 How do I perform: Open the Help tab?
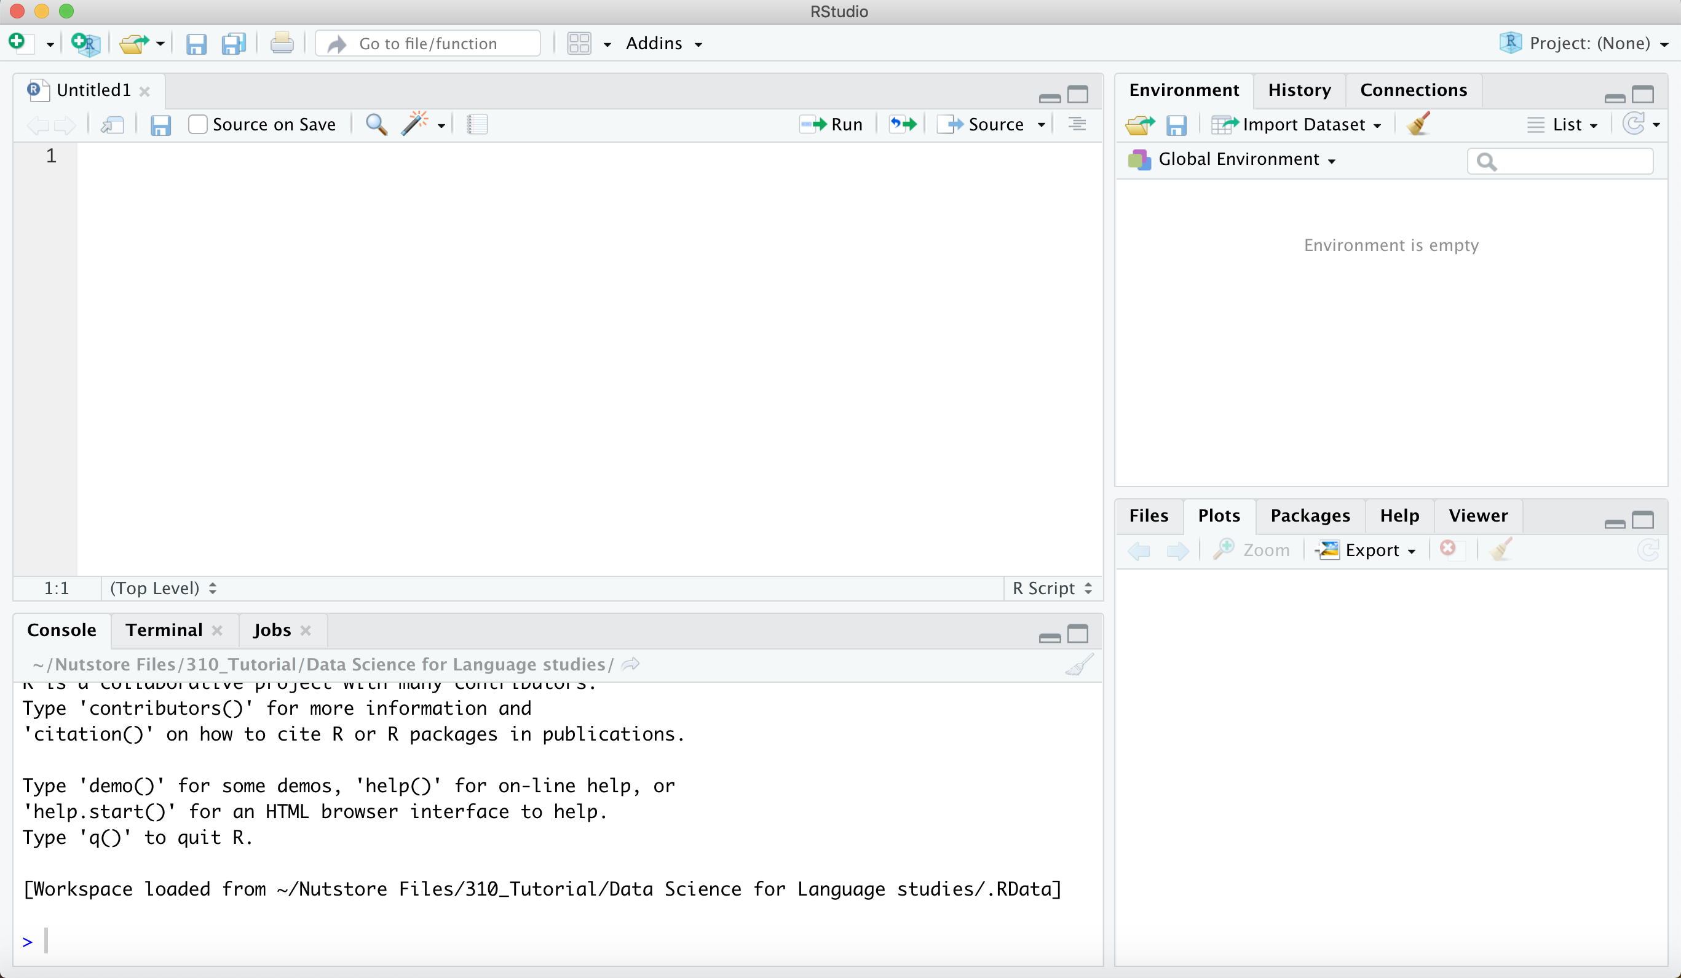[1399, 515]
